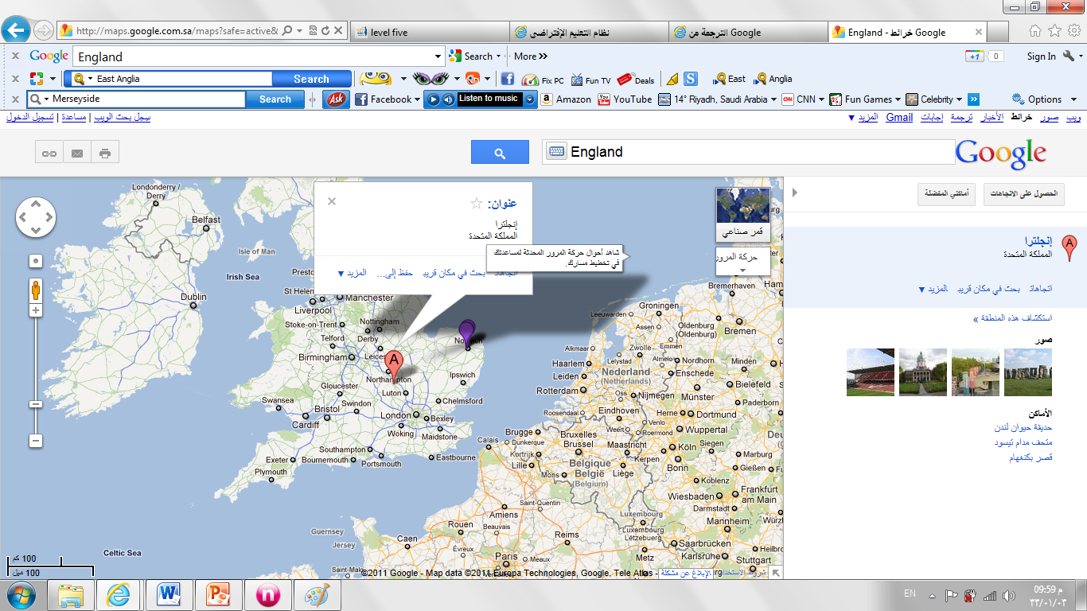1087x611 pixels.
Task: Click the email envelope icon above the map
Action: pyautogui.click(x=77, y=153)
